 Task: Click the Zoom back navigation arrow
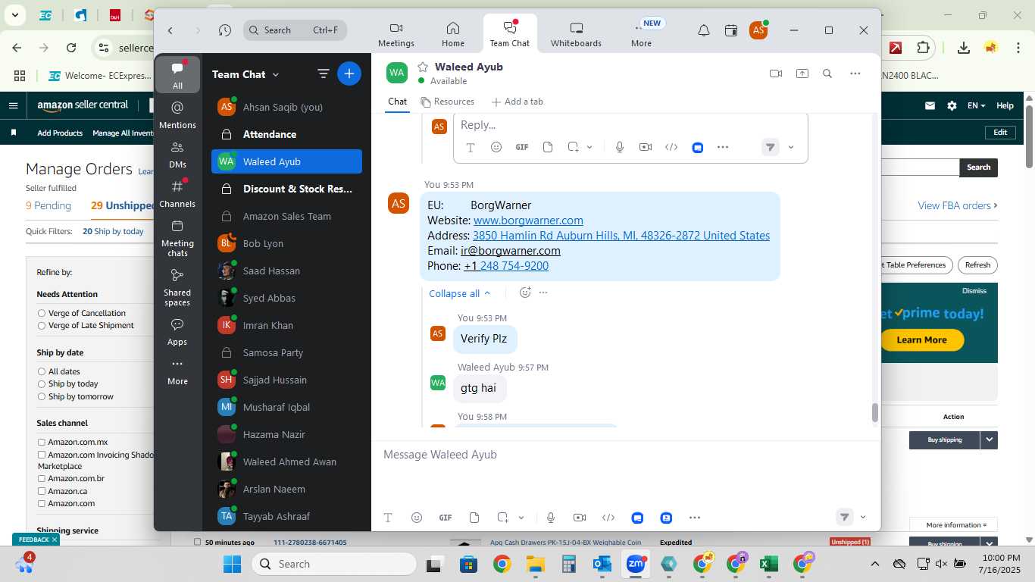point(170,30)
